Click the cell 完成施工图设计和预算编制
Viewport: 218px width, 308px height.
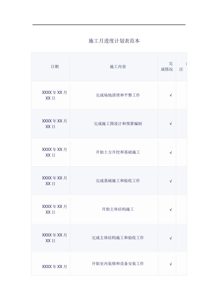pos(118,124)
